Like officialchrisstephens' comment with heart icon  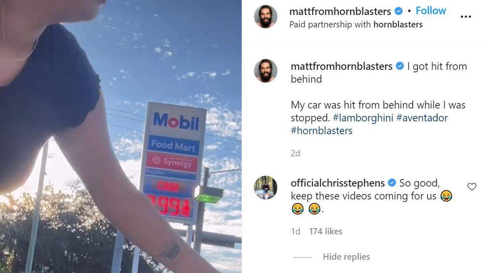coord(472,187)
